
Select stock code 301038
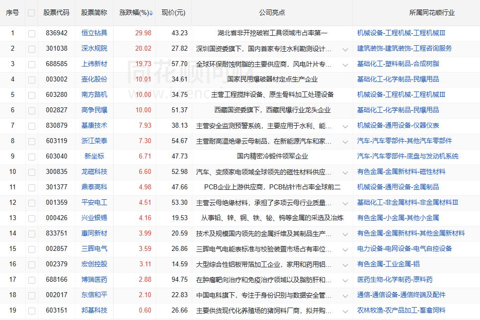tap(57, 48)
